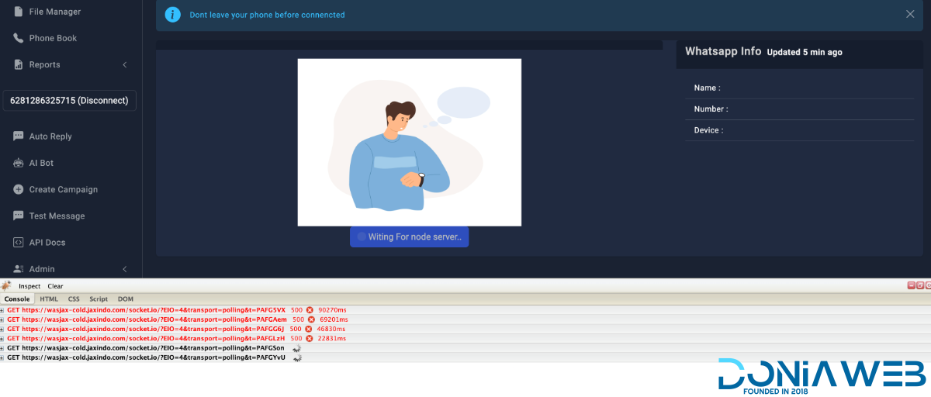Image resolution: width=931 pixels, height=397 pixels.
Task: Expand the pending PAFGYvU request entry
Action: click(x=2, y=358)
